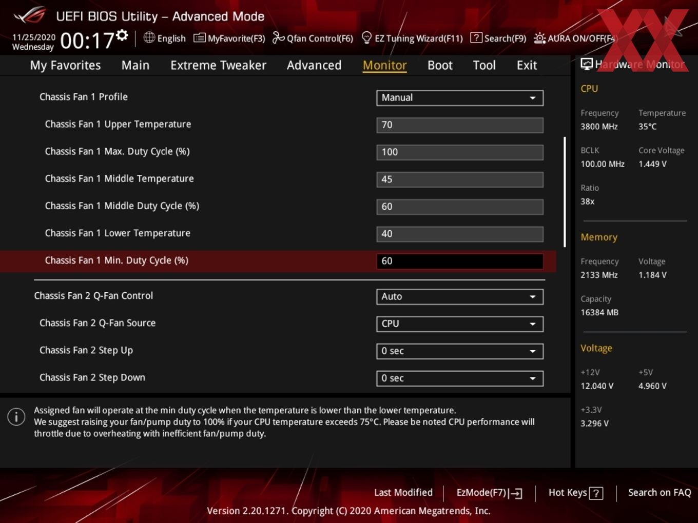Screen dimensions: 698x523
Task: Select Chassis Fan 1 Lower Temperature label
Action: [118, 233]
